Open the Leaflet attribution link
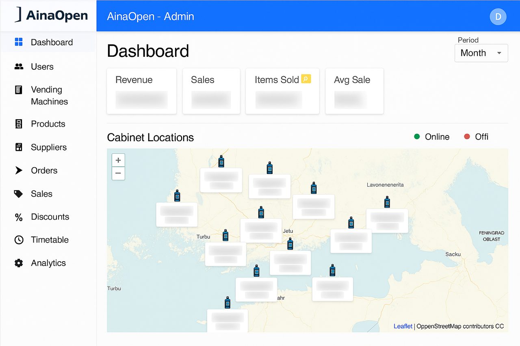Viewport: 520px width, 346px height. pos(403,326)
